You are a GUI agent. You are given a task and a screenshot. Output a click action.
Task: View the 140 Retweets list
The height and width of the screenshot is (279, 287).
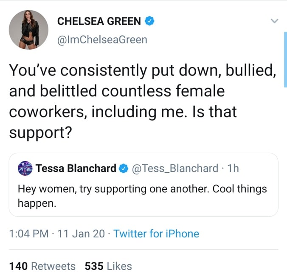point(42,266)
